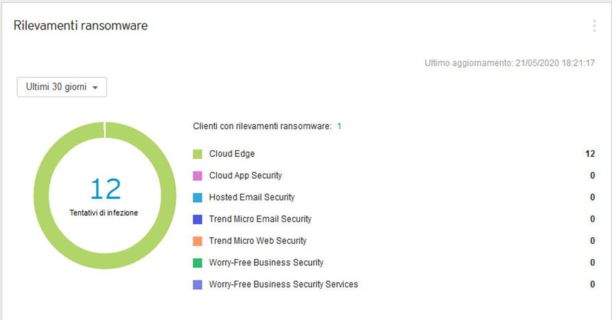This screenshot has height=320, width=612.
Task: Select the Trend Micro Email Security label
Action: (x=260, y=219)
